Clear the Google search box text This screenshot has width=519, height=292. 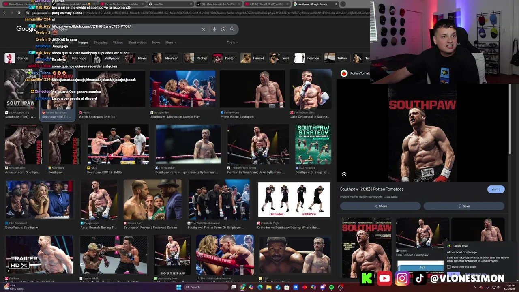pyautogui.click(x=204, y=29)
